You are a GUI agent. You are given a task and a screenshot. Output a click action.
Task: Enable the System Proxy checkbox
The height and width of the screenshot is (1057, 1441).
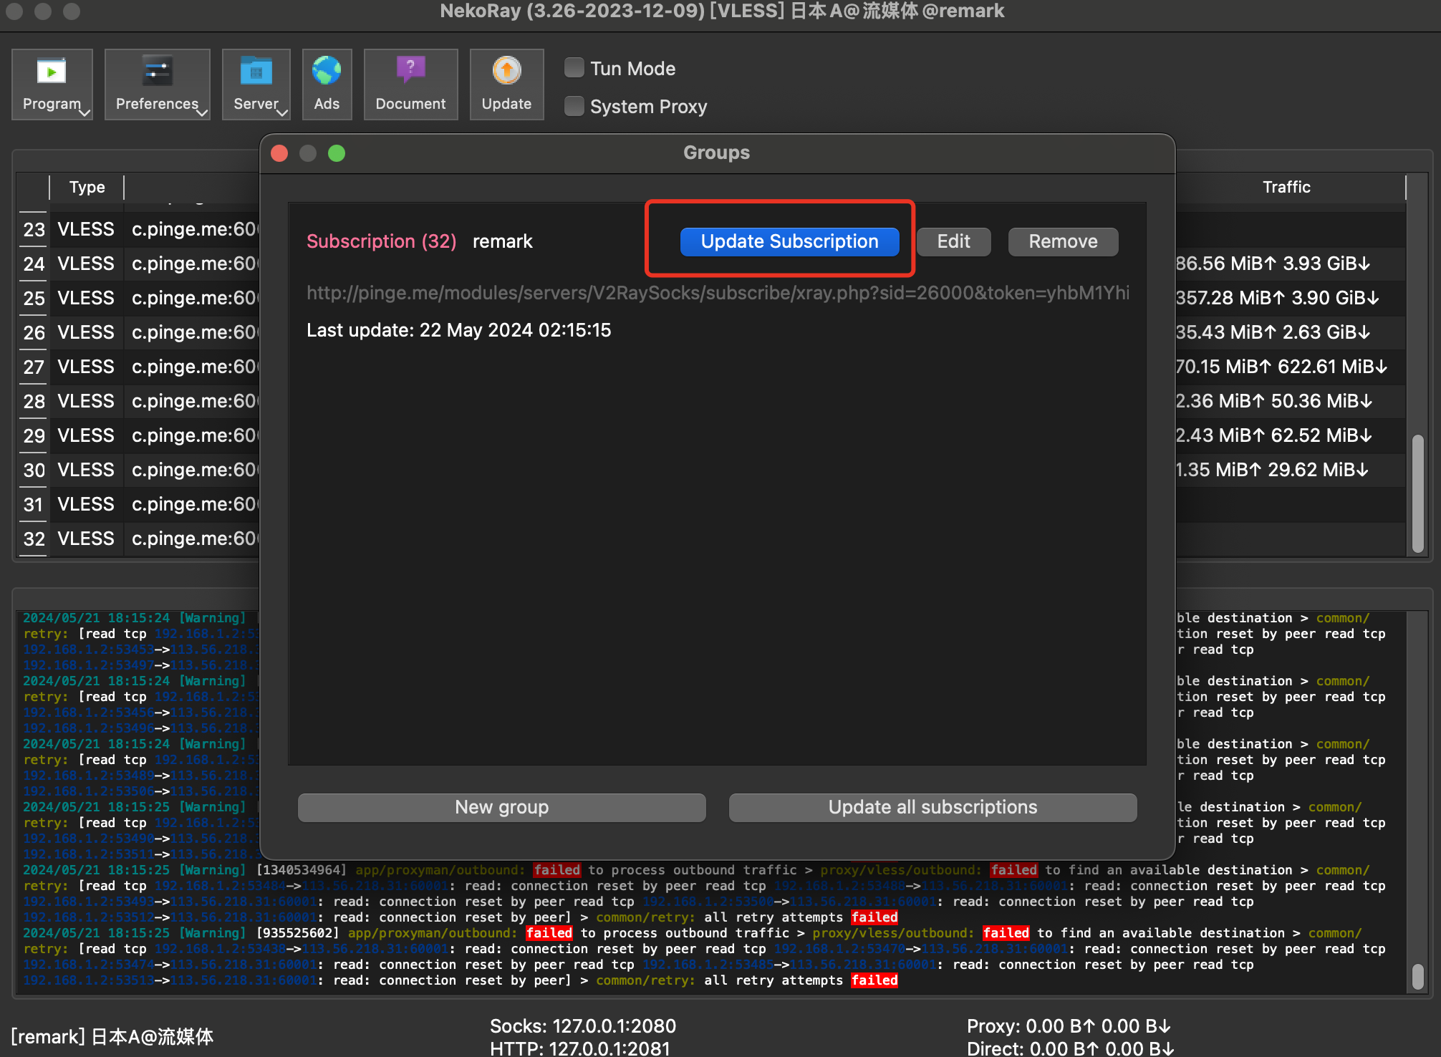pyautogui.click(x=574, y=106)
